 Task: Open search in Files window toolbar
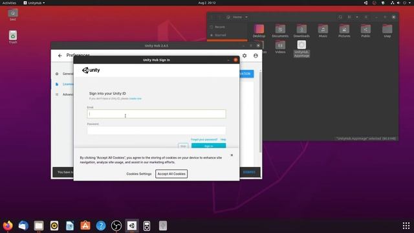340,17
